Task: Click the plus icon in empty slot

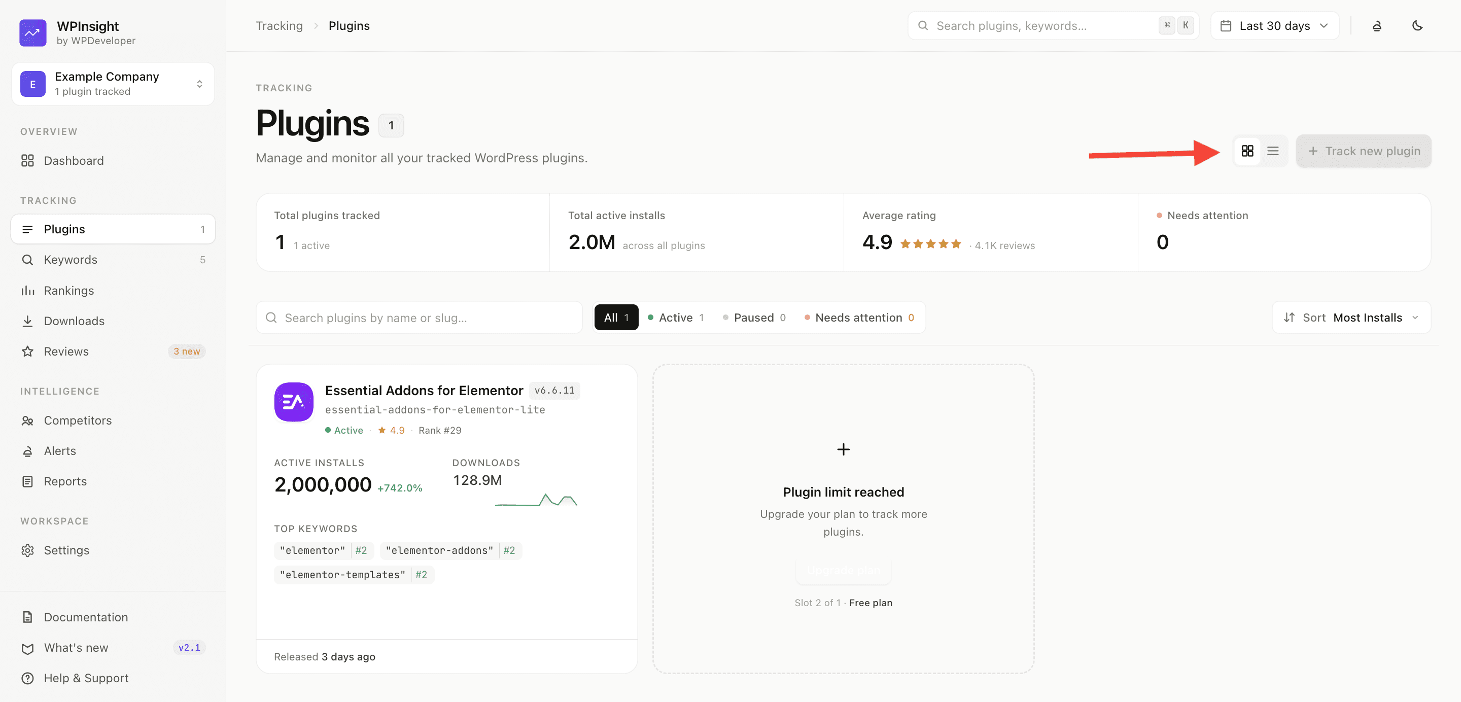Action: click(x=843, y=449)
